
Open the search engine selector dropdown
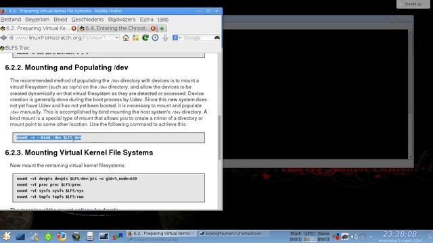[177, 38]
